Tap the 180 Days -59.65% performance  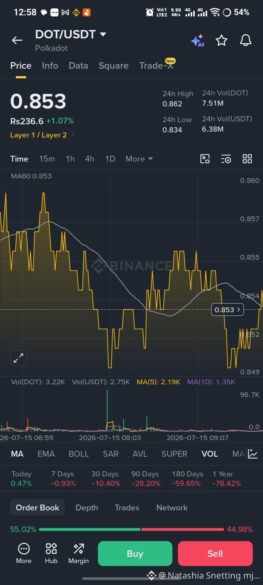coord(187,479)
